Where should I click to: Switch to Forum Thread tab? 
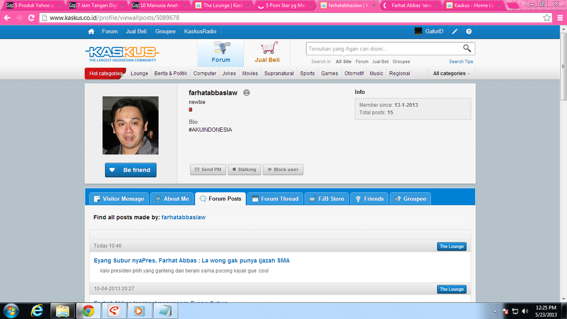pos(275,198)
